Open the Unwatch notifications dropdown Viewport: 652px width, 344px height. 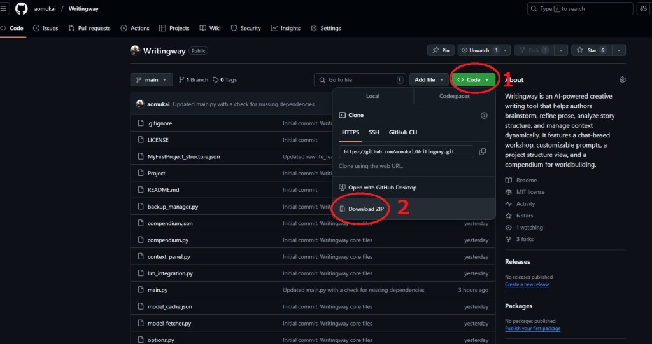(x=479, y=50)
